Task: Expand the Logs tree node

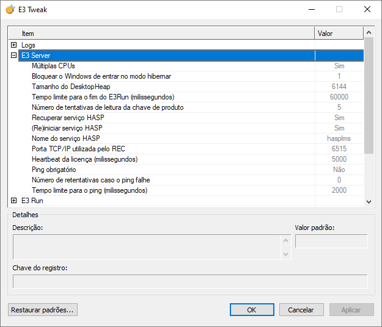Action: pyautogui.click(x=13, y=45)
